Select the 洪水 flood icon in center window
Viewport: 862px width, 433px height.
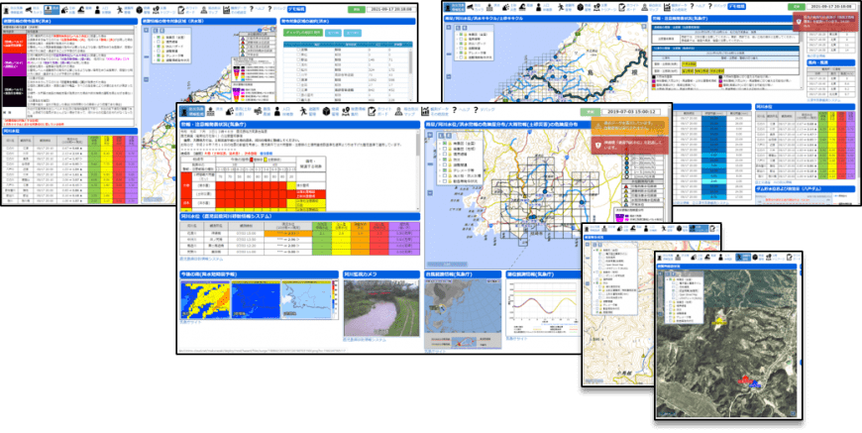tap(211, 112)
